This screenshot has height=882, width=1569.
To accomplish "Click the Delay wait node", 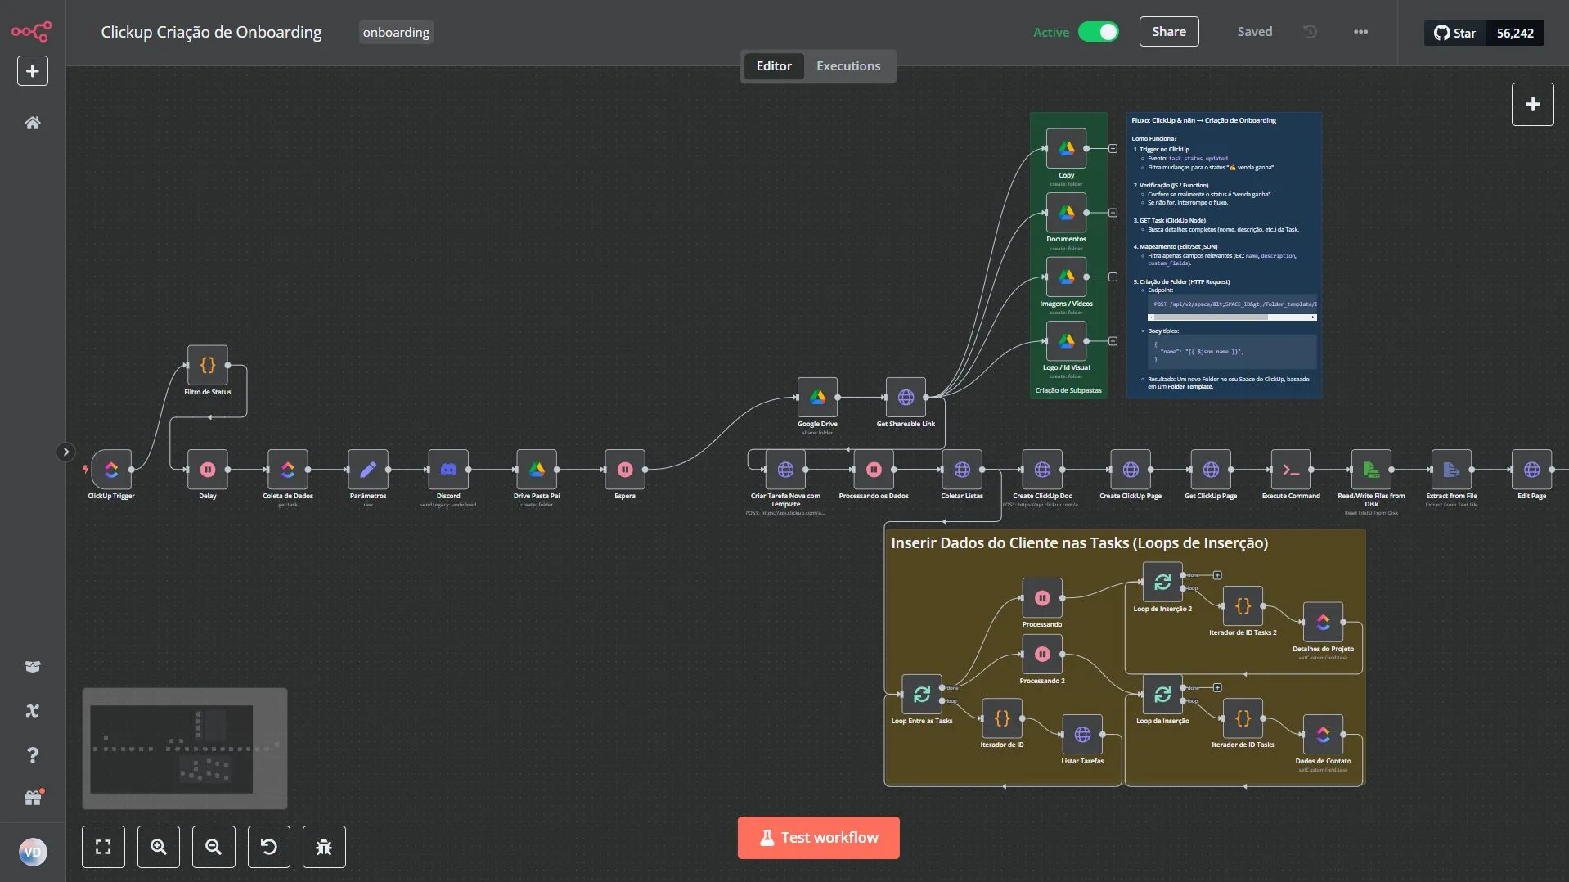I will (x=208, y=470).
